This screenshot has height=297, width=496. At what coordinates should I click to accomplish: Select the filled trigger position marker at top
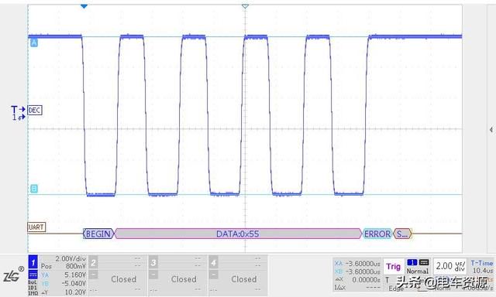point(84,6)
